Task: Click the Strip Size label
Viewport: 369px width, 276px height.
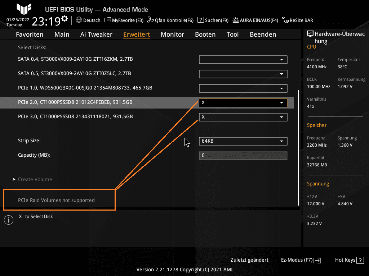Action: click(x=29, y=141)
